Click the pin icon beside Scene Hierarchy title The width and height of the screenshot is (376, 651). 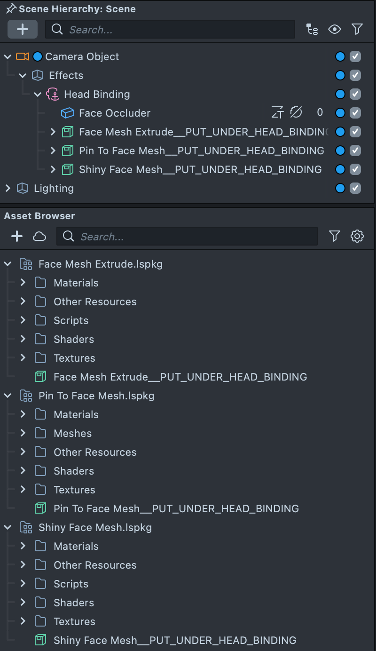[11, 9]
